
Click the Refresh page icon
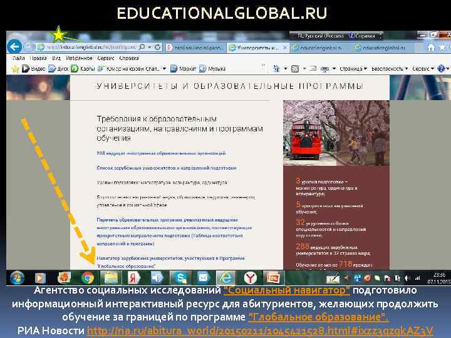click(157, 47)
